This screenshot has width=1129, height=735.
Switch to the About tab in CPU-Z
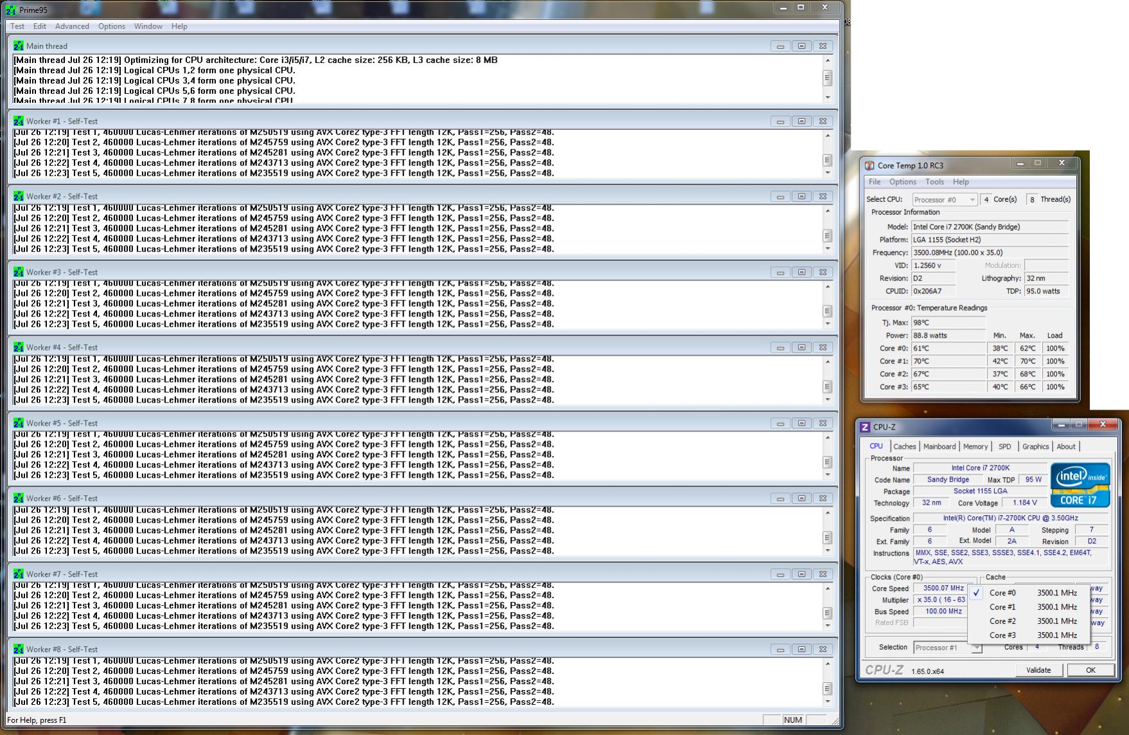pyautogui.click(x=1065, y=447)
